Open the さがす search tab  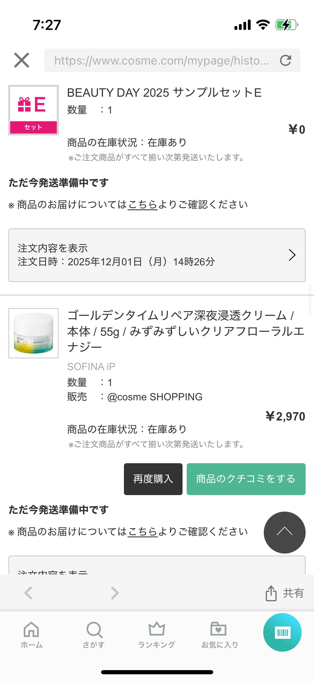[94, 635]
